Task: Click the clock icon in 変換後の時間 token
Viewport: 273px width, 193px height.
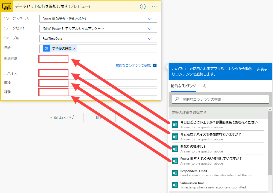Action: coord(46,49)
